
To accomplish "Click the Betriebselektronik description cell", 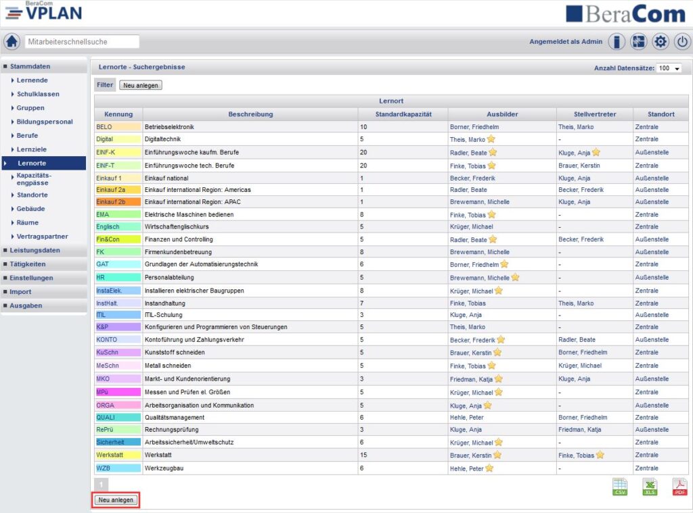I will 250,126.
